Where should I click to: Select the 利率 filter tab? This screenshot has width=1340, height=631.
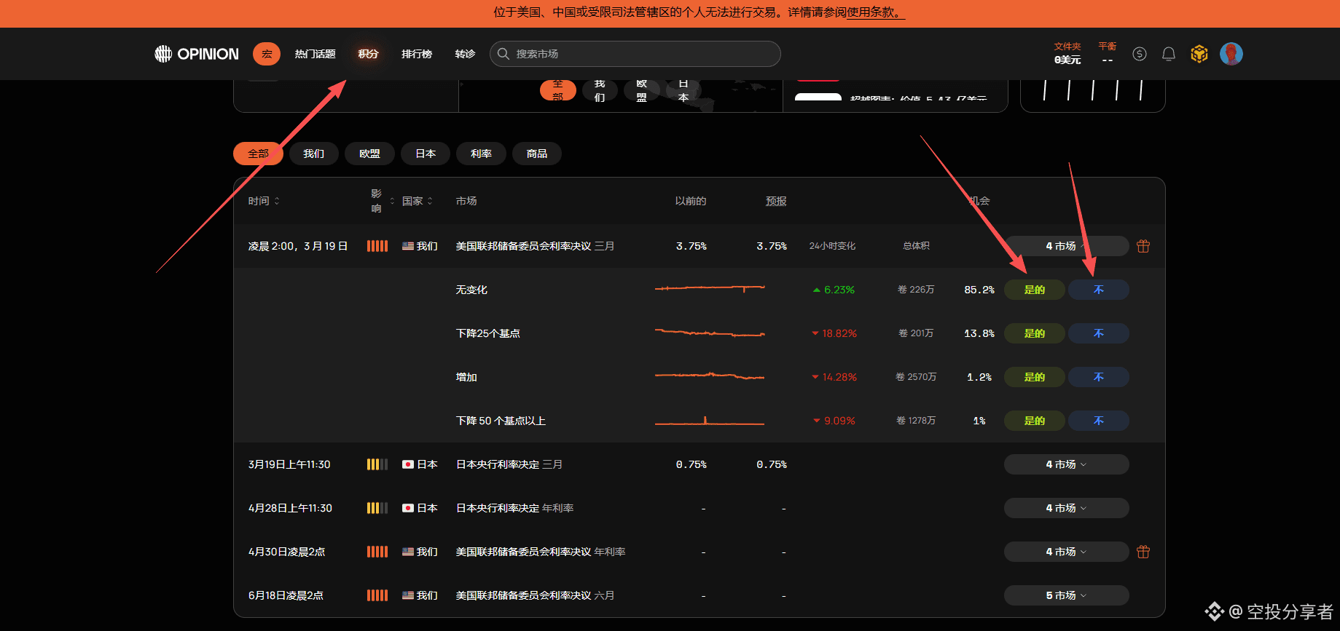pyautogui.click(x=481, y=154)
